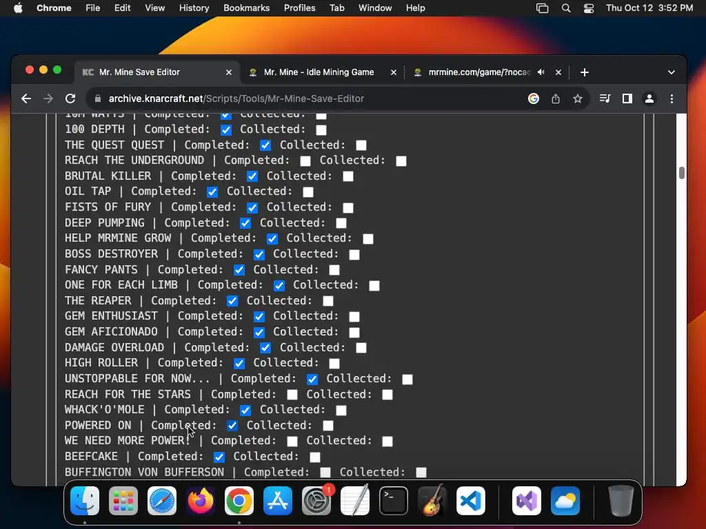Mute the mrmine.com tab audio icon
This screenshot has height=529, width=706.
[x=541, y=72]
